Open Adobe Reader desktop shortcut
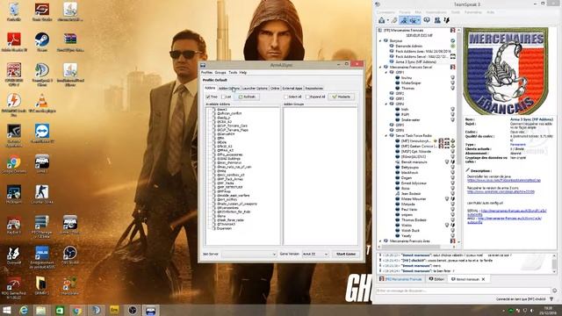Viewport: 562px width, 316px height. (x=14, y=42)
